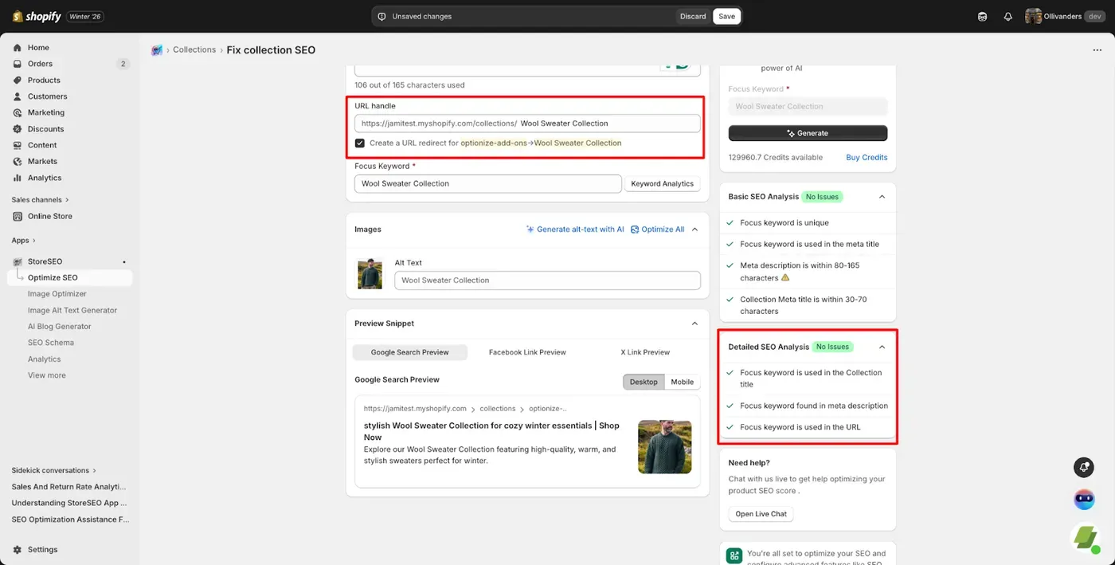Click the Orders icon in sidebar
1115x565 pixels.
(18, 64)
